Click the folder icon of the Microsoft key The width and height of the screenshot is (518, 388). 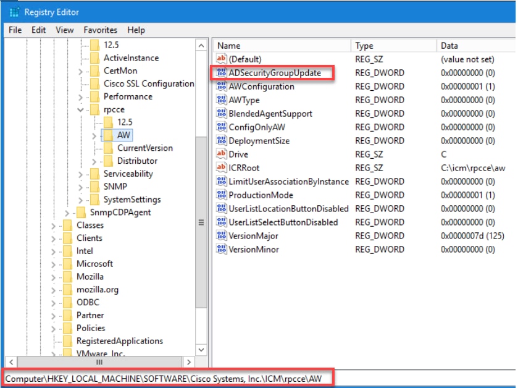coord(67,264)
